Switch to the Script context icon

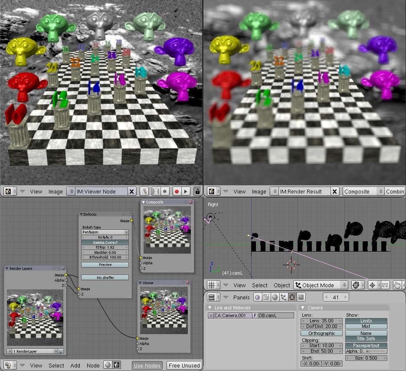(x=266, y=297)
